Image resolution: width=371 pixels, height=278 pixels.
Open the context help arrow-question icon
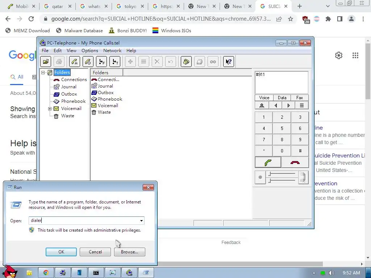pyautogui.click(x=229, y=62)
